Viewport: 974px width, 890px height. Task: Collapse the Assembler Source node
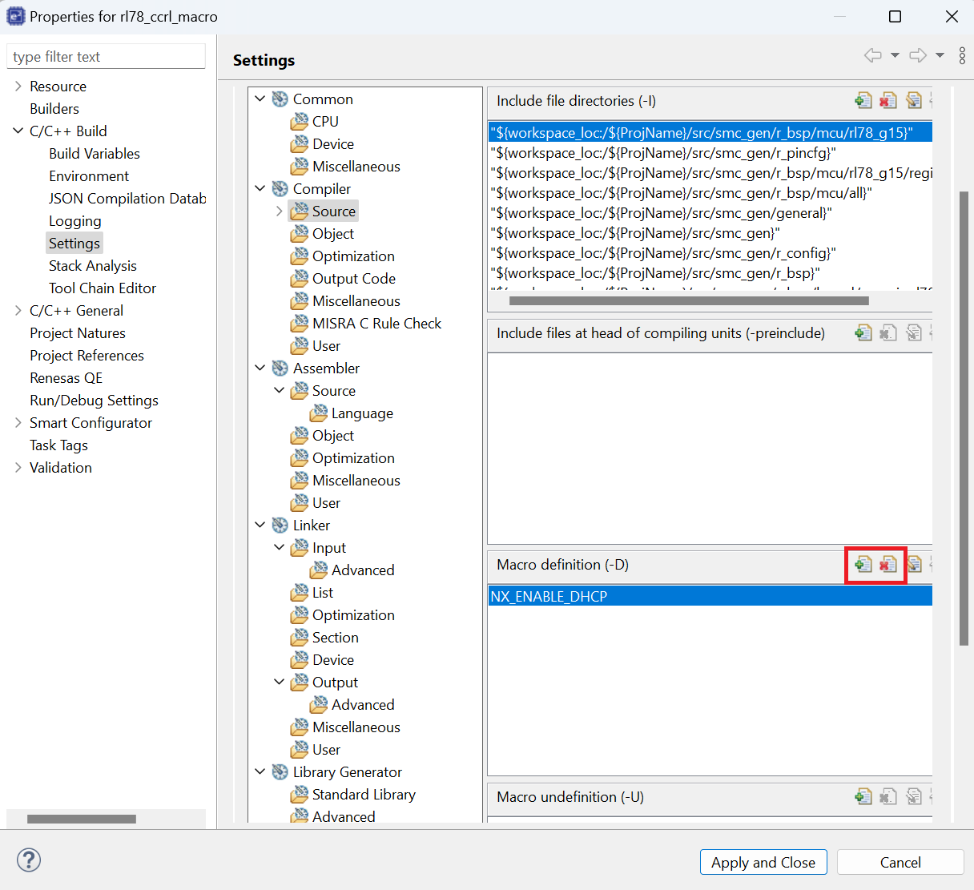[x=279, y=391]
